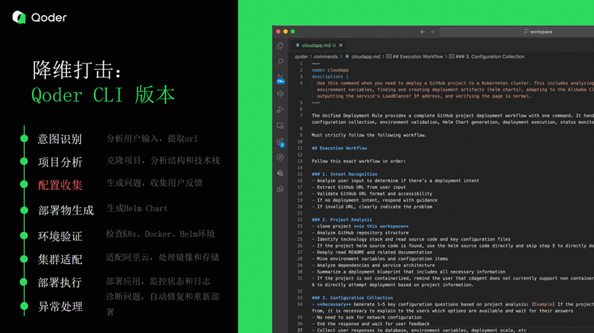Screen dimensions: 594x333
Task: Open the Search view in activity bar
Action: pyautogui.click(x=280, y=62)
